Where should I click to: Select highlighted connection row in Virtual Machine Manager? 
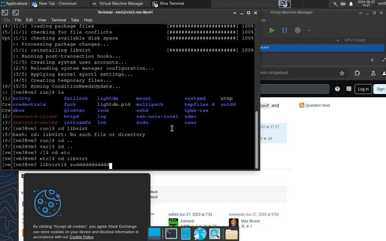click(x=322, y=47)
